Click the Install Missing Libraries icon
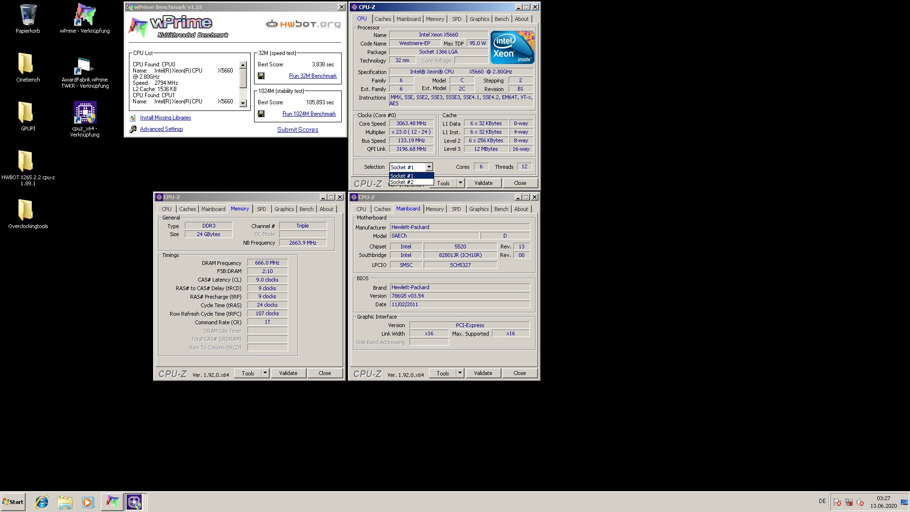Viewport: 910px width, 512px height. (133, 118)
